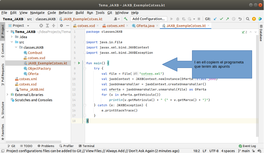This screenshot has width=264, height=153.
Task: Toggle the Project tool window sidebar button
Action: tap(3, 32)
